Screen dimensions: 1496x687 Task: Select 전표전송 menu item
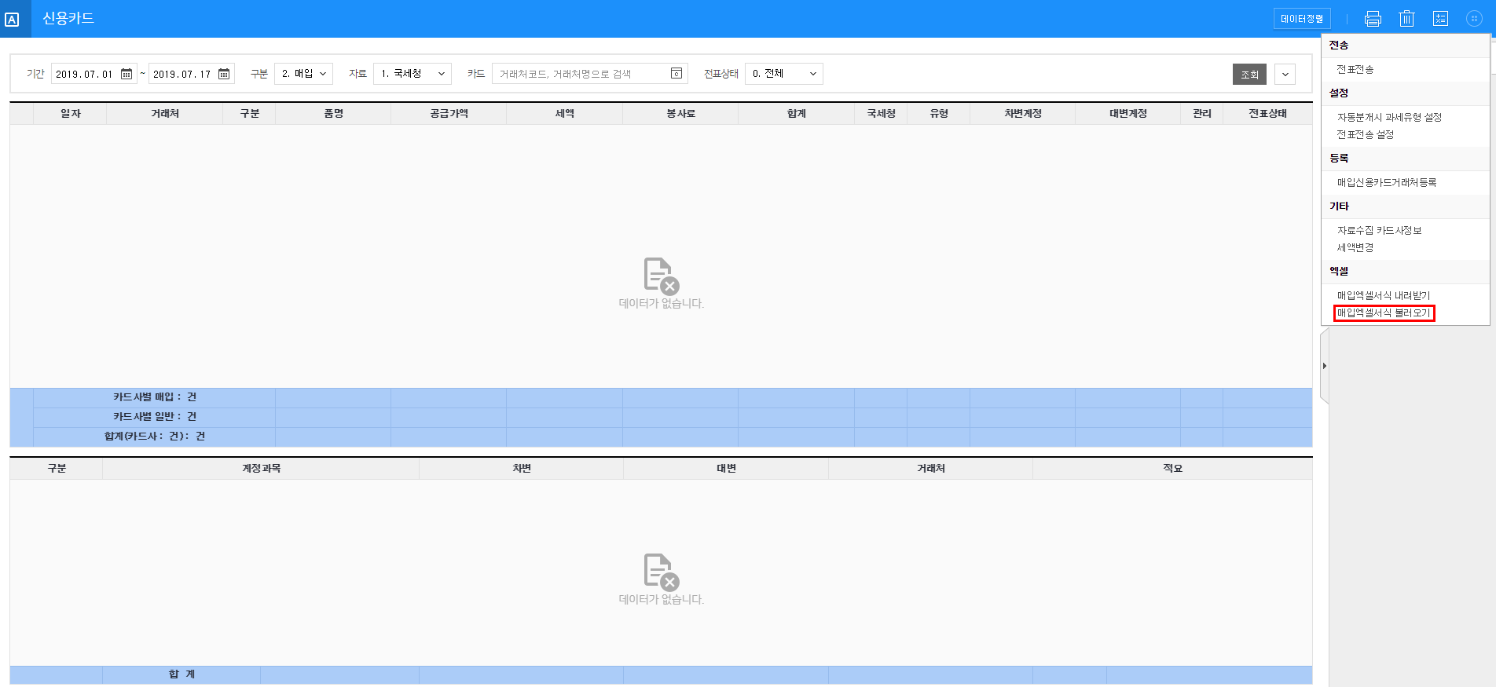click(1355, 70)
